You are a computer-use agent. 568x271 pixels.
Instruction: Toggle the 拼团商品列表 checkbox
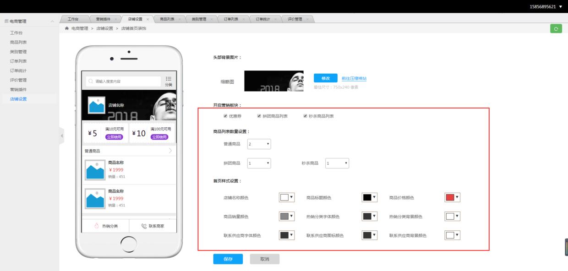pyautogui.click(x=259, y=116)
